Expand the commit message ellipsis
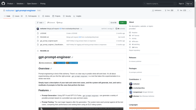The width and height of the screenshot is (196, 110). pos(81,29)
